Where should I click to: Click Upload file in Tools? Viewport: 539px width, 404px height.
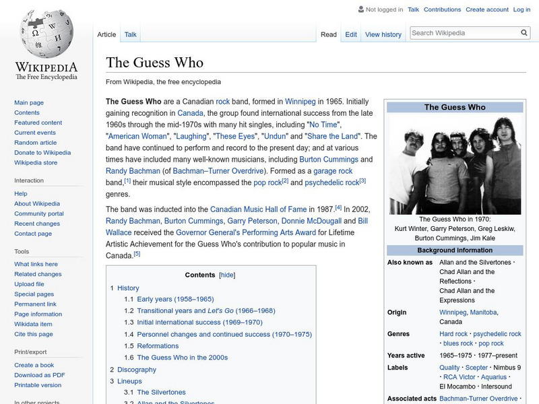coord(29,284)
